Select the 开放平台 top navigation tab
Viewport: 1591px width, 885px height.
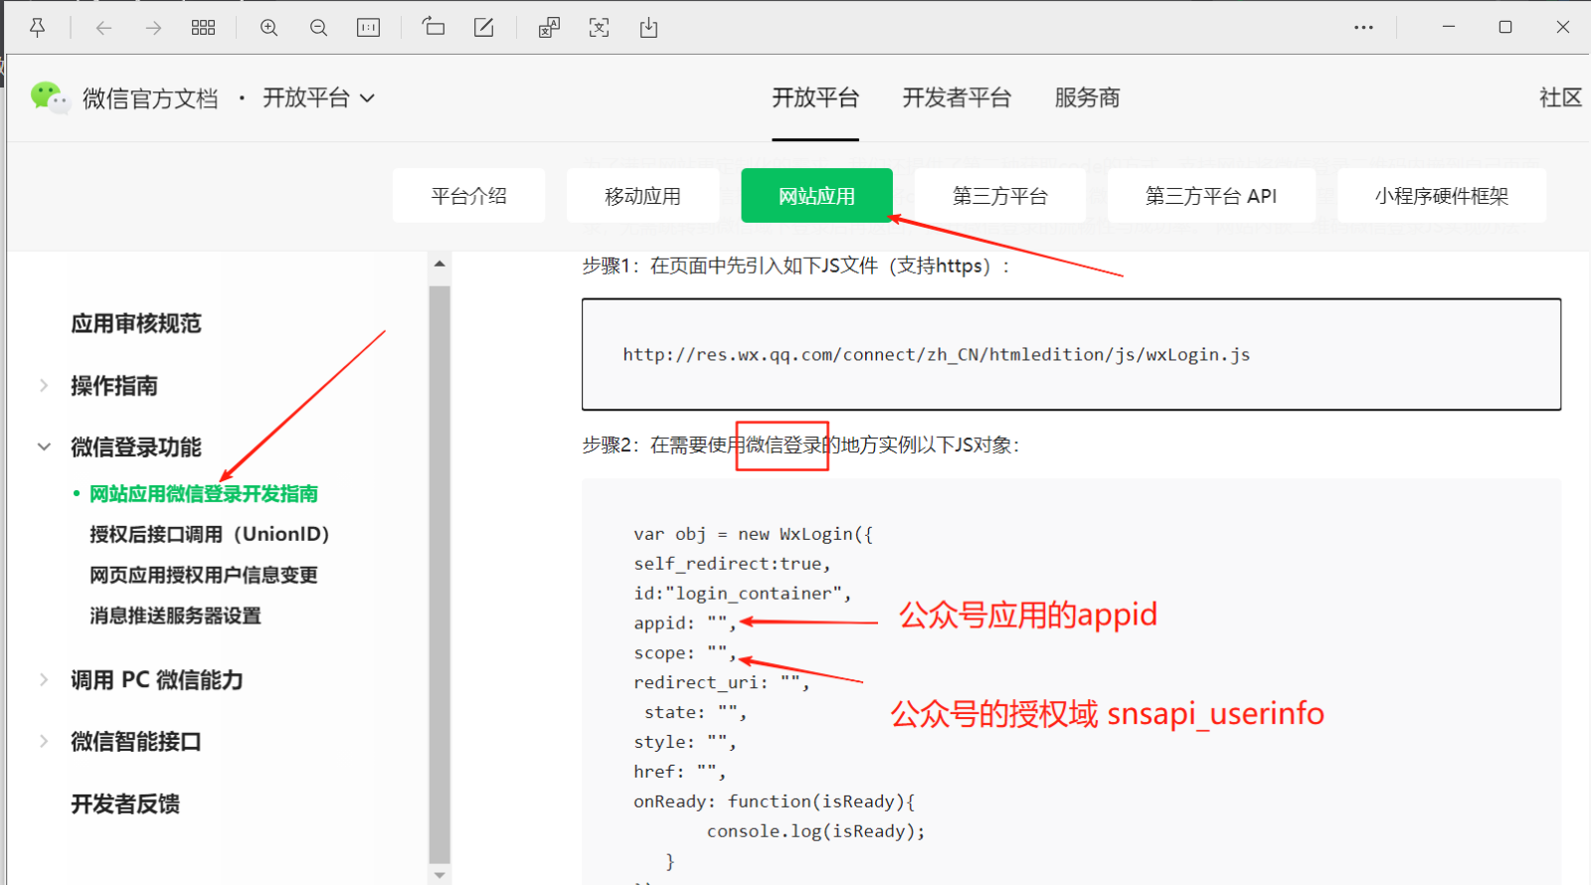pos(815,97)
